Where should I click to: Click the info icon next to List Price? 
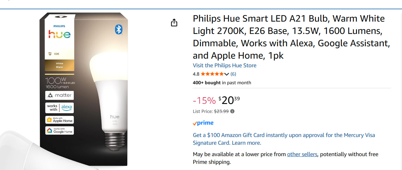(x=232, y=111)
